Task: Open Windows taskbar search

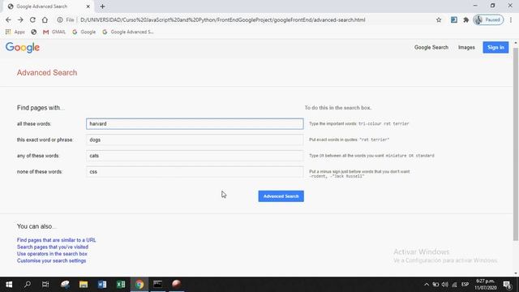Action: point(28,285)
